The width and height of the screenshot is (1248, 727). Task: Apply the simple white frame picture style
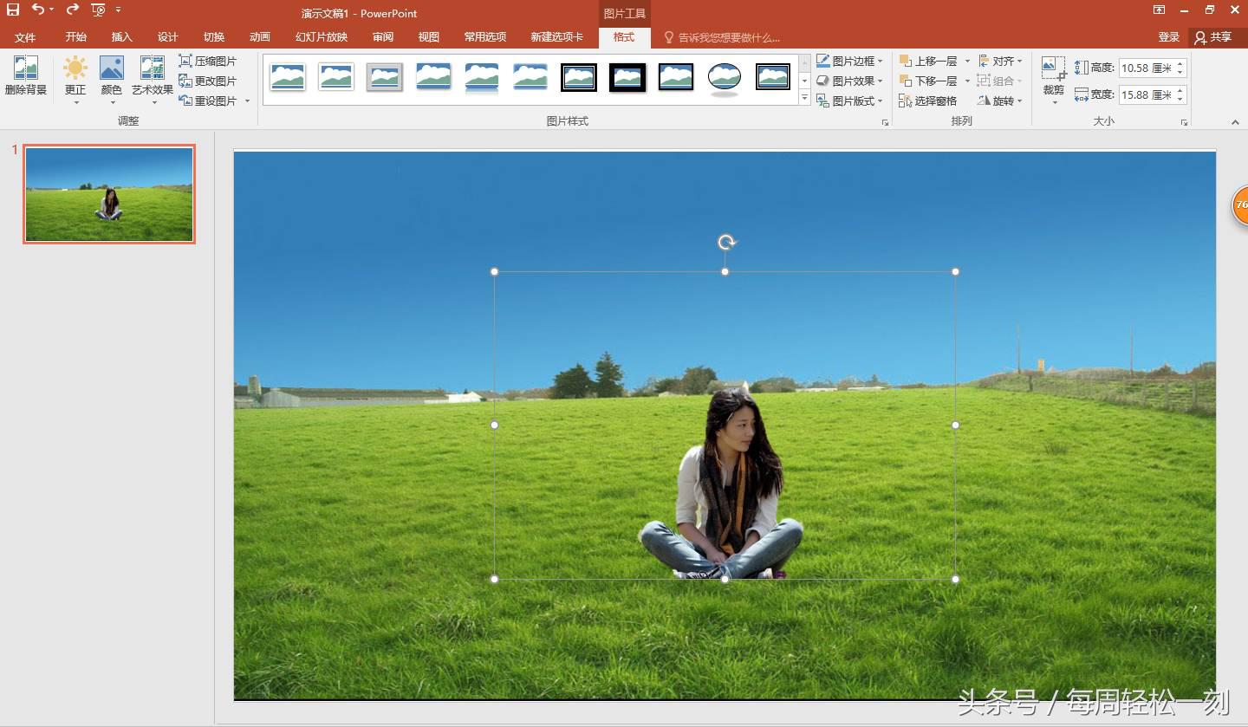(x=287, y=77)
